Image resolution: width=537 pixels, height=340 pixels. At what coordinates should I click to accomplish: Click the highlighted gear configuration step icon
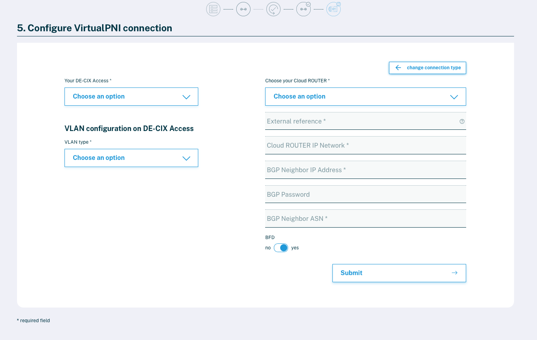point(334,9)
